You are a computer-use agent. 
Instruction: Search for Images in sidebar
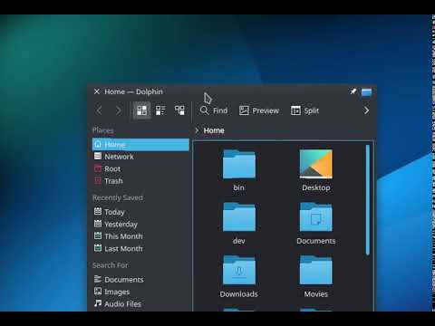coord(140,292)
